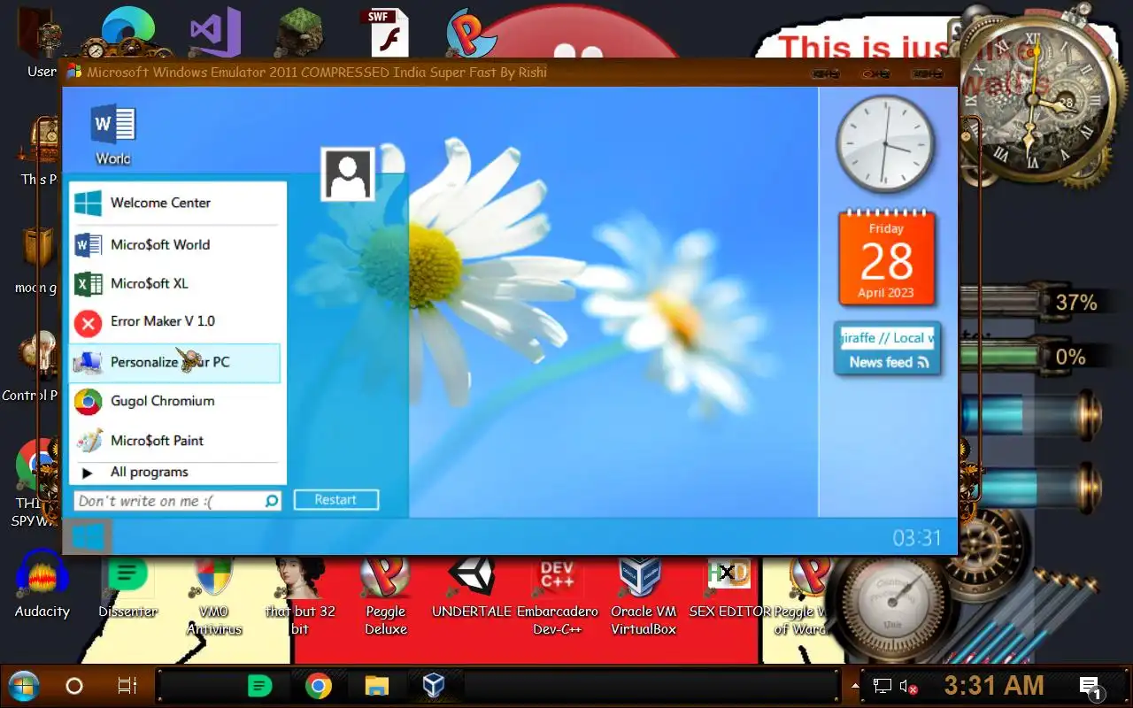
Task: Show hidden system tray icons
Action: pos(855,686)
